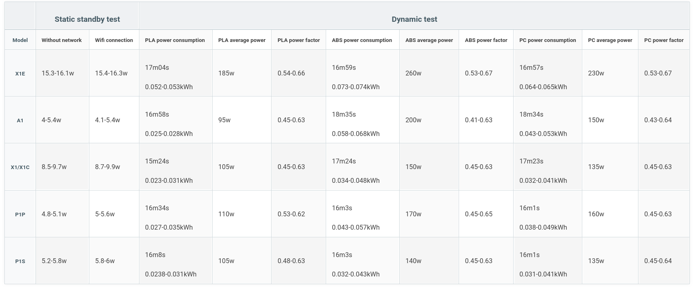The width and height of the screenshot is (695, 293).
Task: Click the PLA power consumption header
Action: pyautogui.click(x=175, y=40)
